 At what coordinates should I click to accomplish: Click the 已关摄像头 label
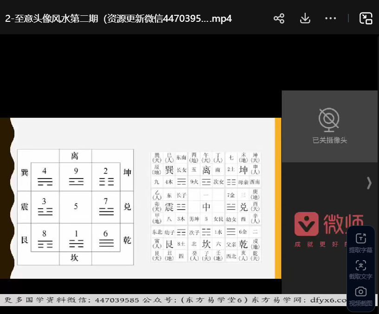tap(329, 140)
